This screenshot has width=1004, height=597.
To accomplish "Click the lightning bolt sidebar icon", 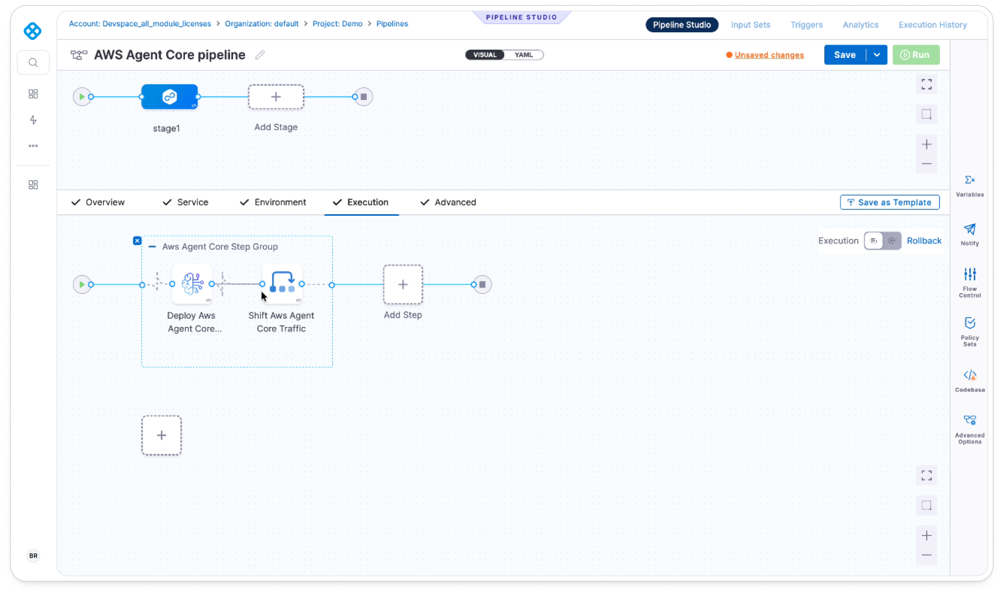I will click(x=33, y=120).
